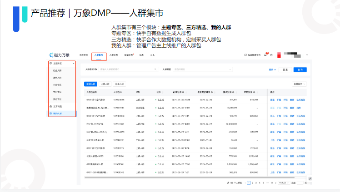Click the icon beside 我的人群 in sidebar
The width and height of the screenshot is (340, 192).
click(51, 113)
